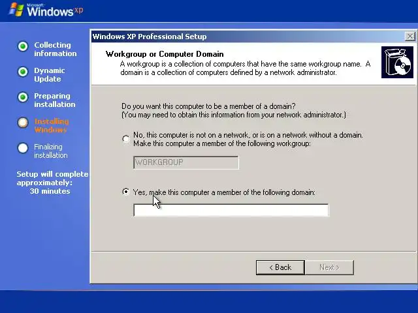Viewport: 418px width, 313px height.
Task: Click the Finalizing installation step indicator
Action: point(23,148)
